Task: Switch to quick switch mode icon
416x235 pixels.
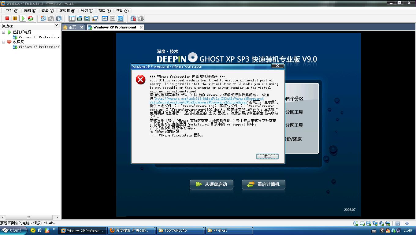Action: pos(80,18)
